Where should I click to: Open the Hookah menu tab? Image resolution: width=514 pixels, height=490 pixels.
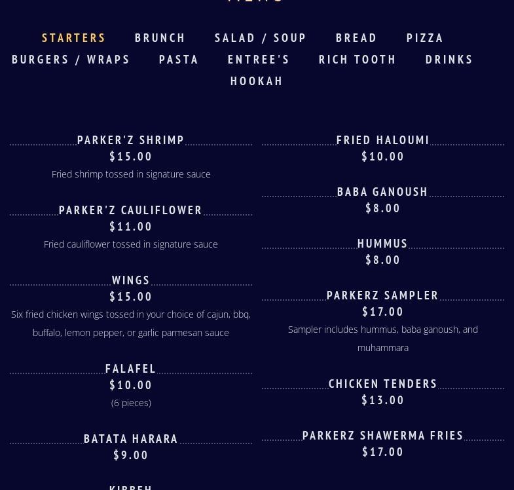[x=257, y=81]
